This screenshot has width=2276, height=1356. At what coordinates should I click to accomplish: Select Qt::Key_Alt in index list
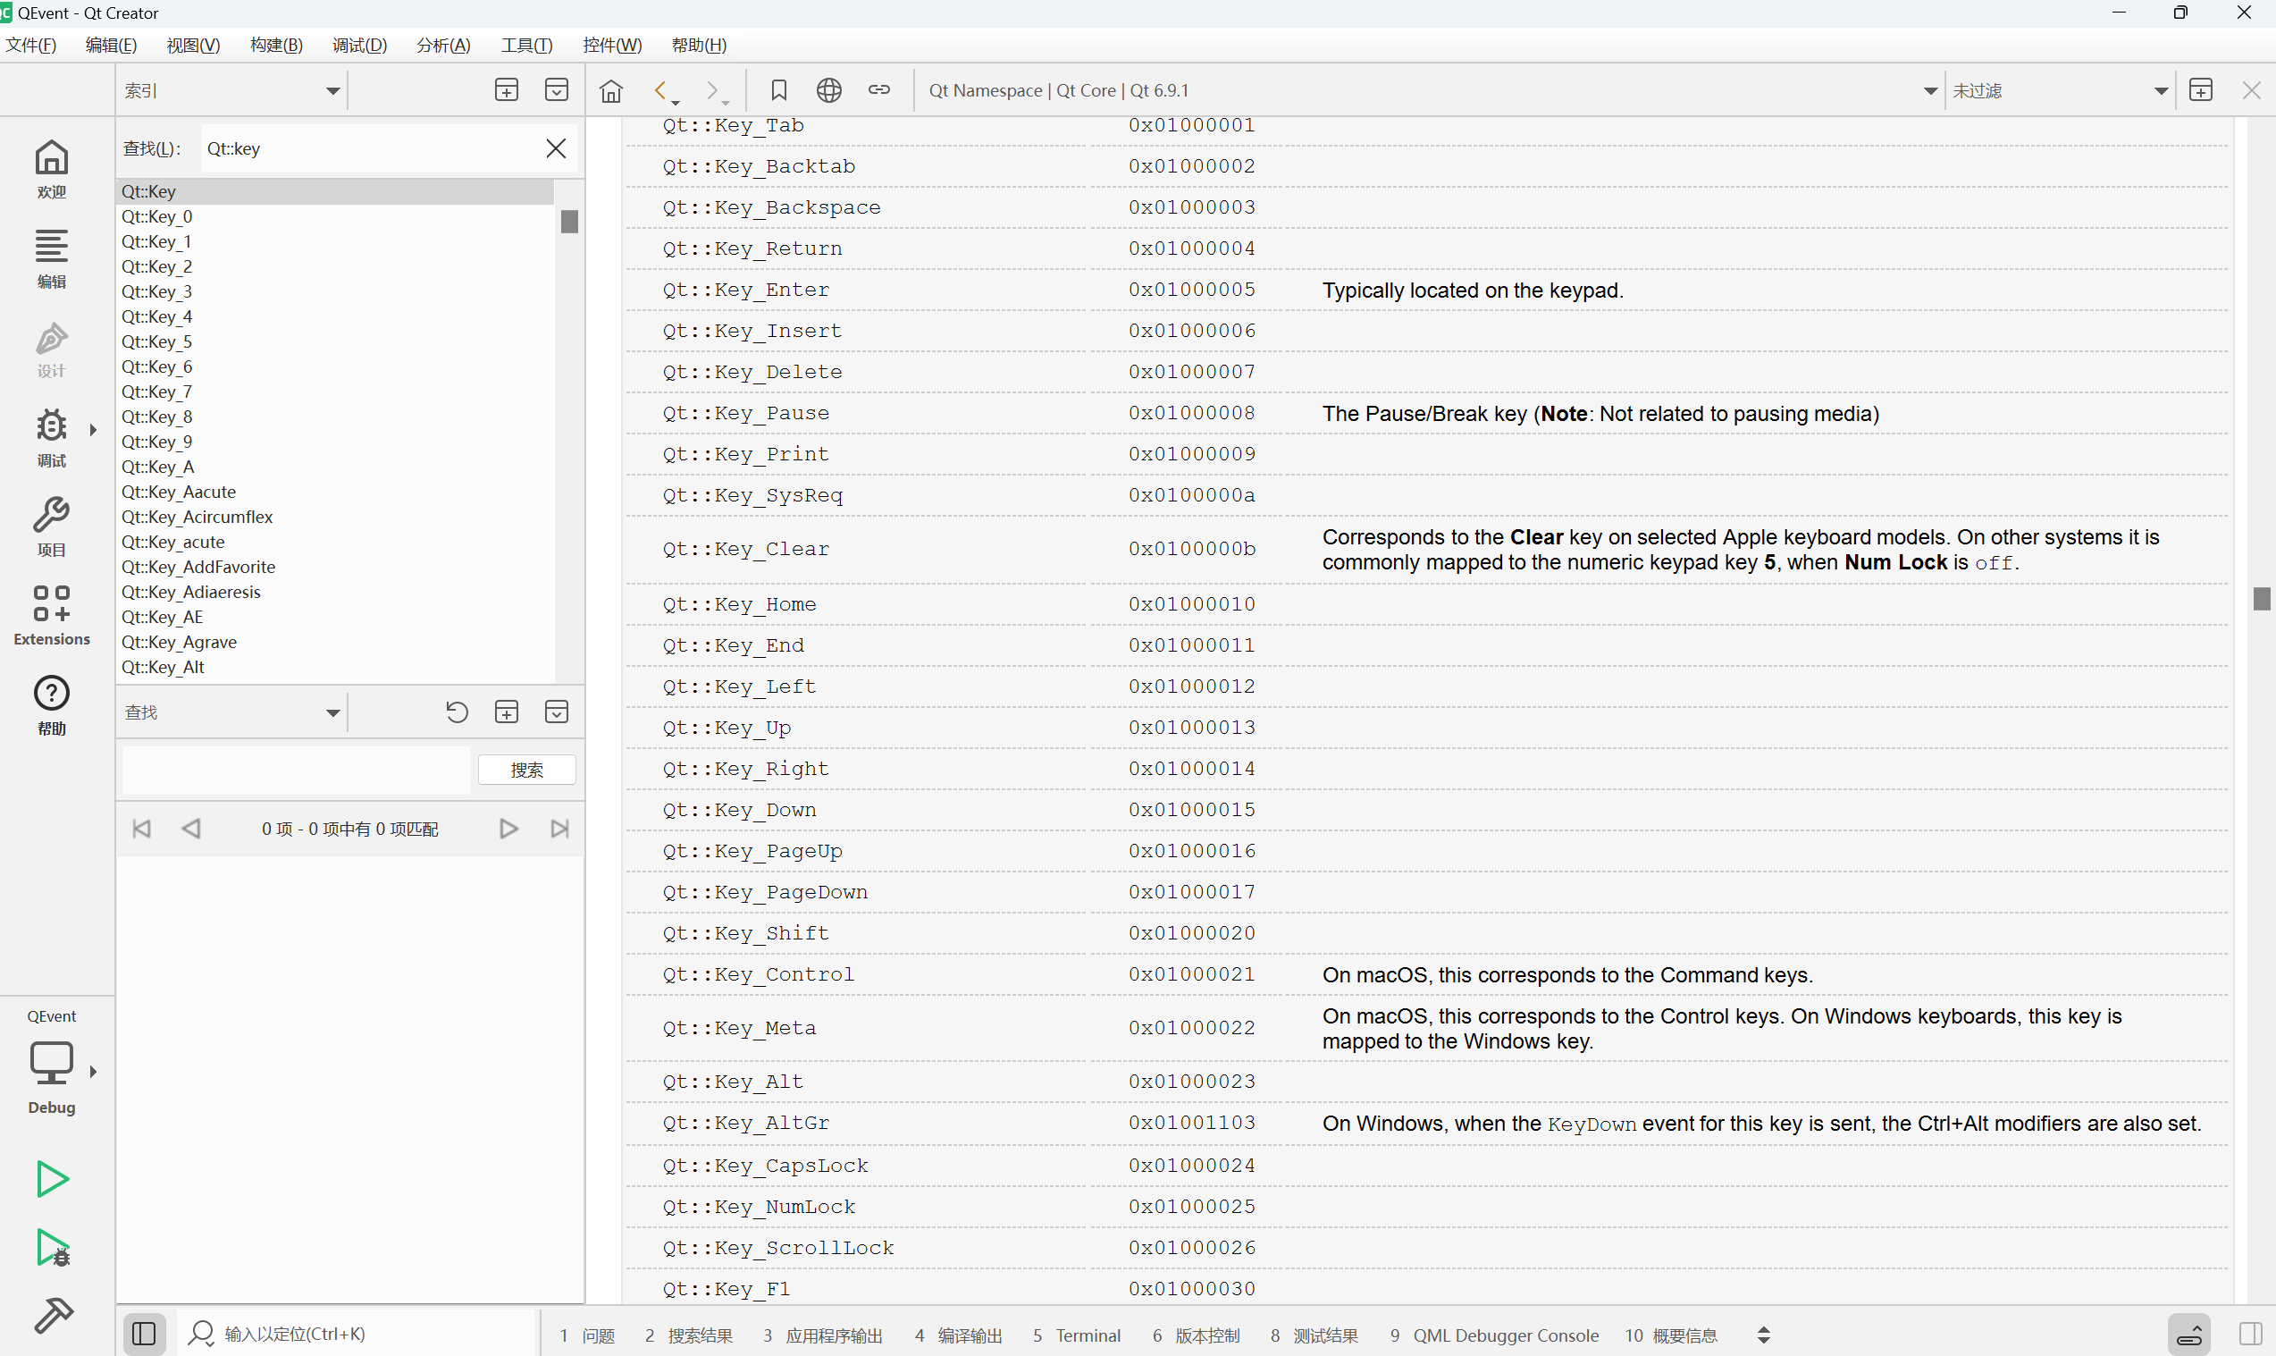164,667
